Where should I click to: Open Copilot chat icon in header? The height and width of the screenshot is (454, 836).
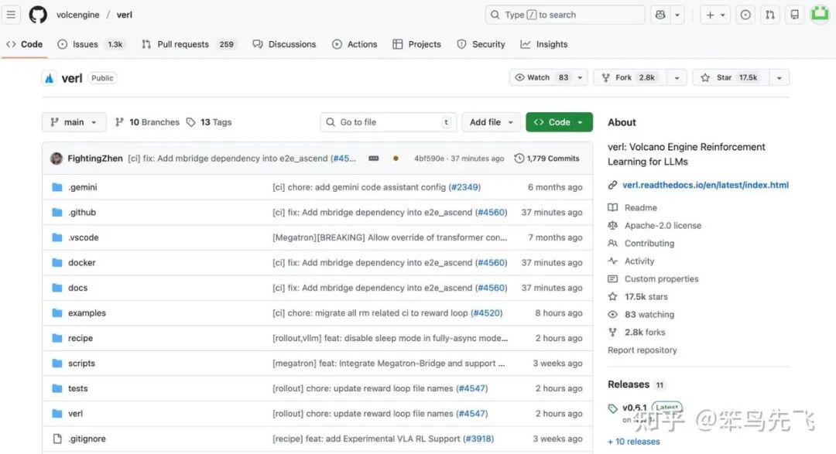pos(660,15)
